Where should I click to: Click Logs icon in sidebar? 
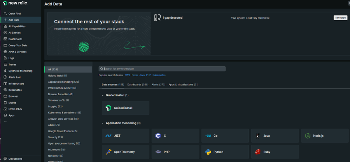click(5, 58)
